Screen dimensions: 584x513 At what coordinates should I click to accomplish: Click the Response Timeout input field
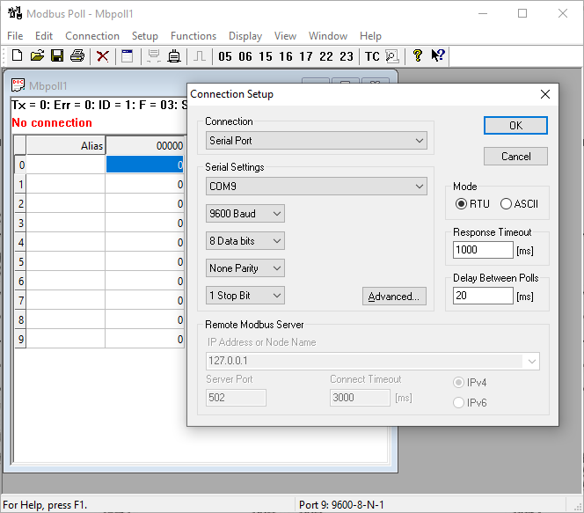(483, 250)
